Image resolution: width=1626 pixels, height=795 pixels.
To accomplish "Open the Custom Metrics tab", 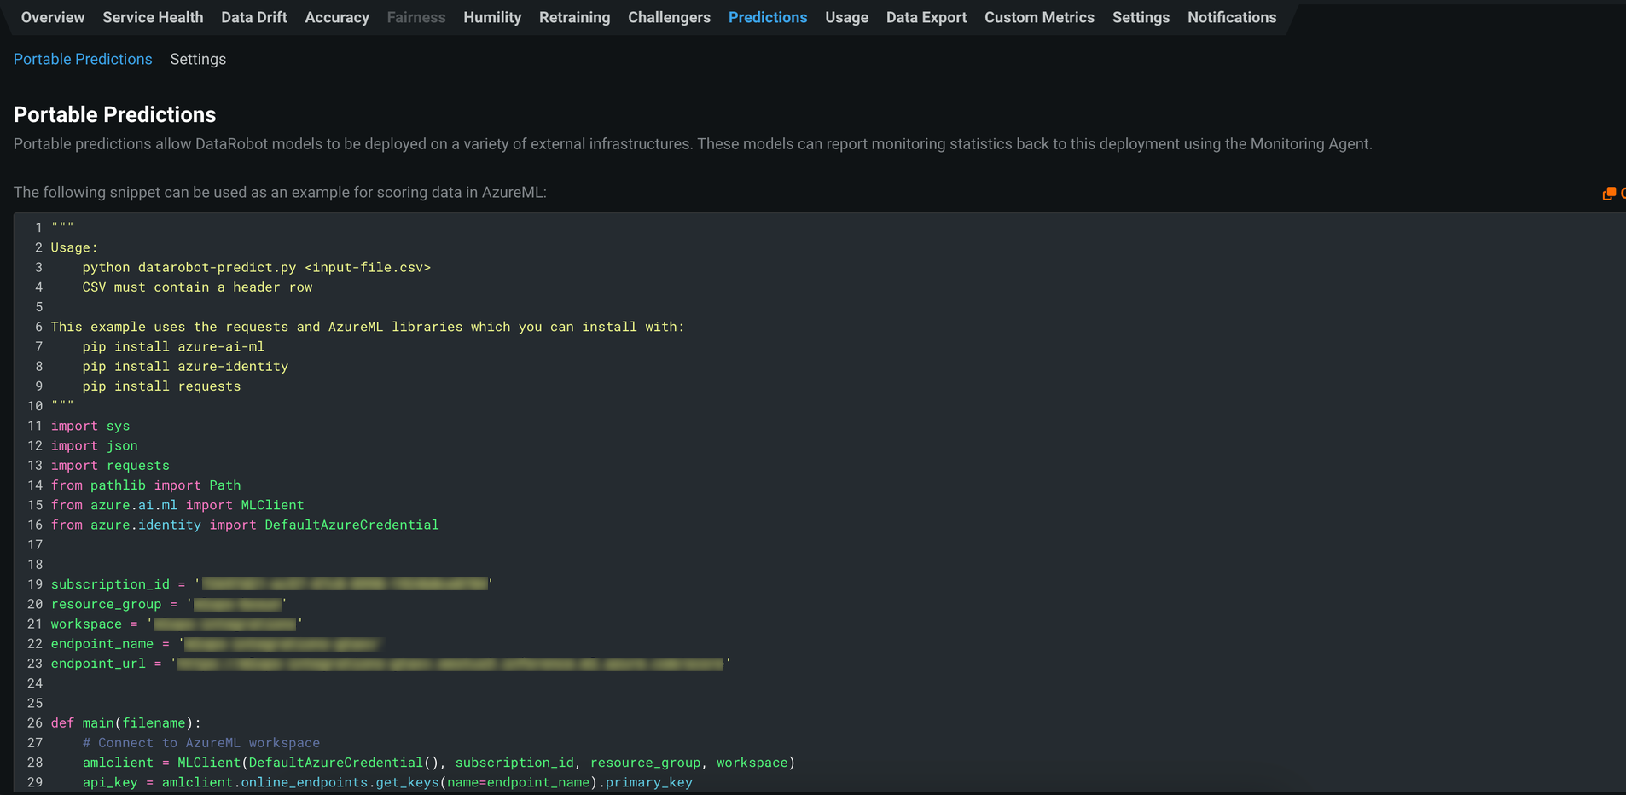I will point(1039,17).
